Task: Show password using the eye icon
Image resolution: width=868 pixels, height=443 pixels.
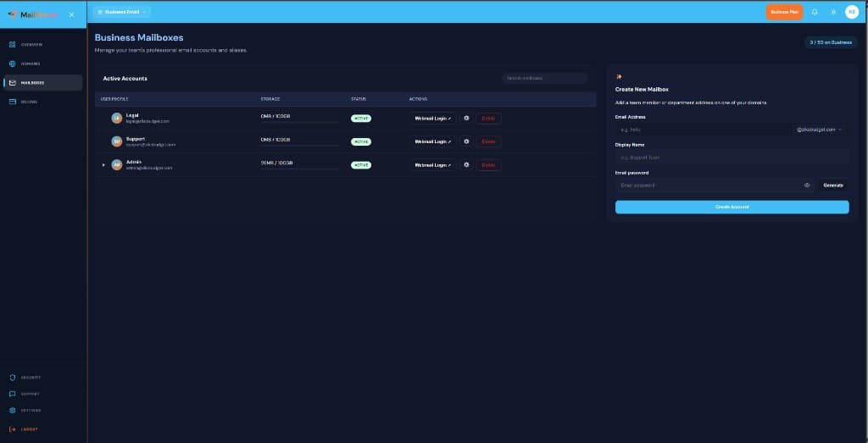Action: [807, 186]
